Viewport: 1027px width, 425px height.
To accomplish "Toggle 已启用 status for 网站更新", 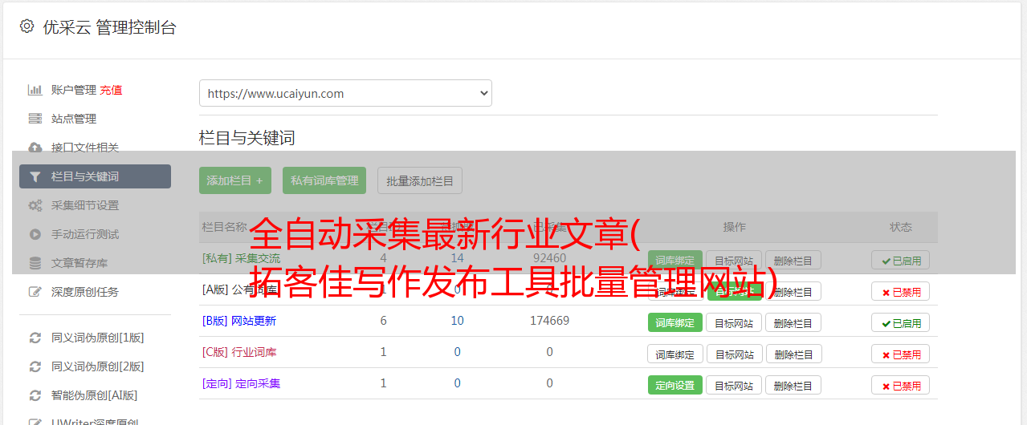I will pyautogui.click(x=901, y=323).
